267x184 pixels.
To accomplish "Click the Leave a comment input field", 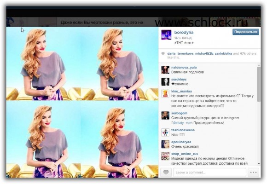I will click(209, 172).
